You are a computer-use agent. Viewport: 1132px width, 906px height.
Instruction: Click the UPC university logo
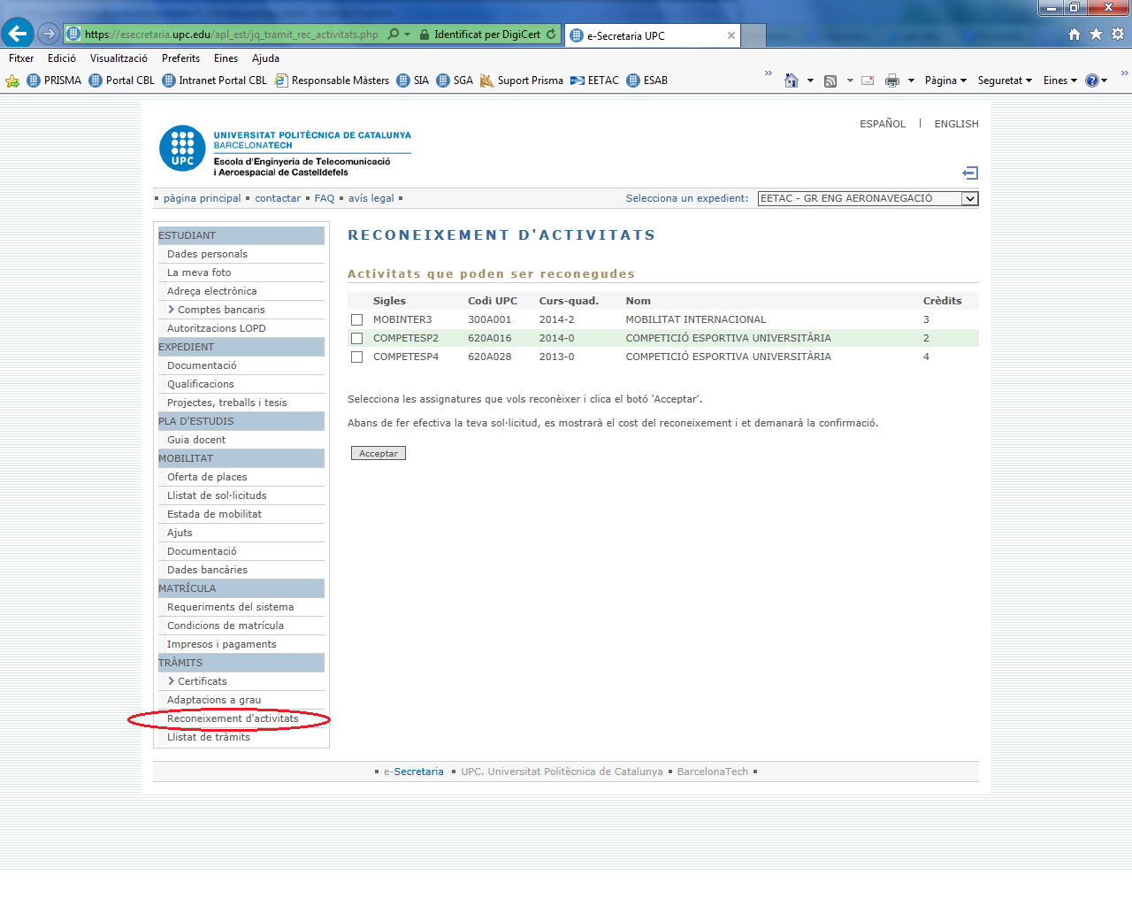182,148
